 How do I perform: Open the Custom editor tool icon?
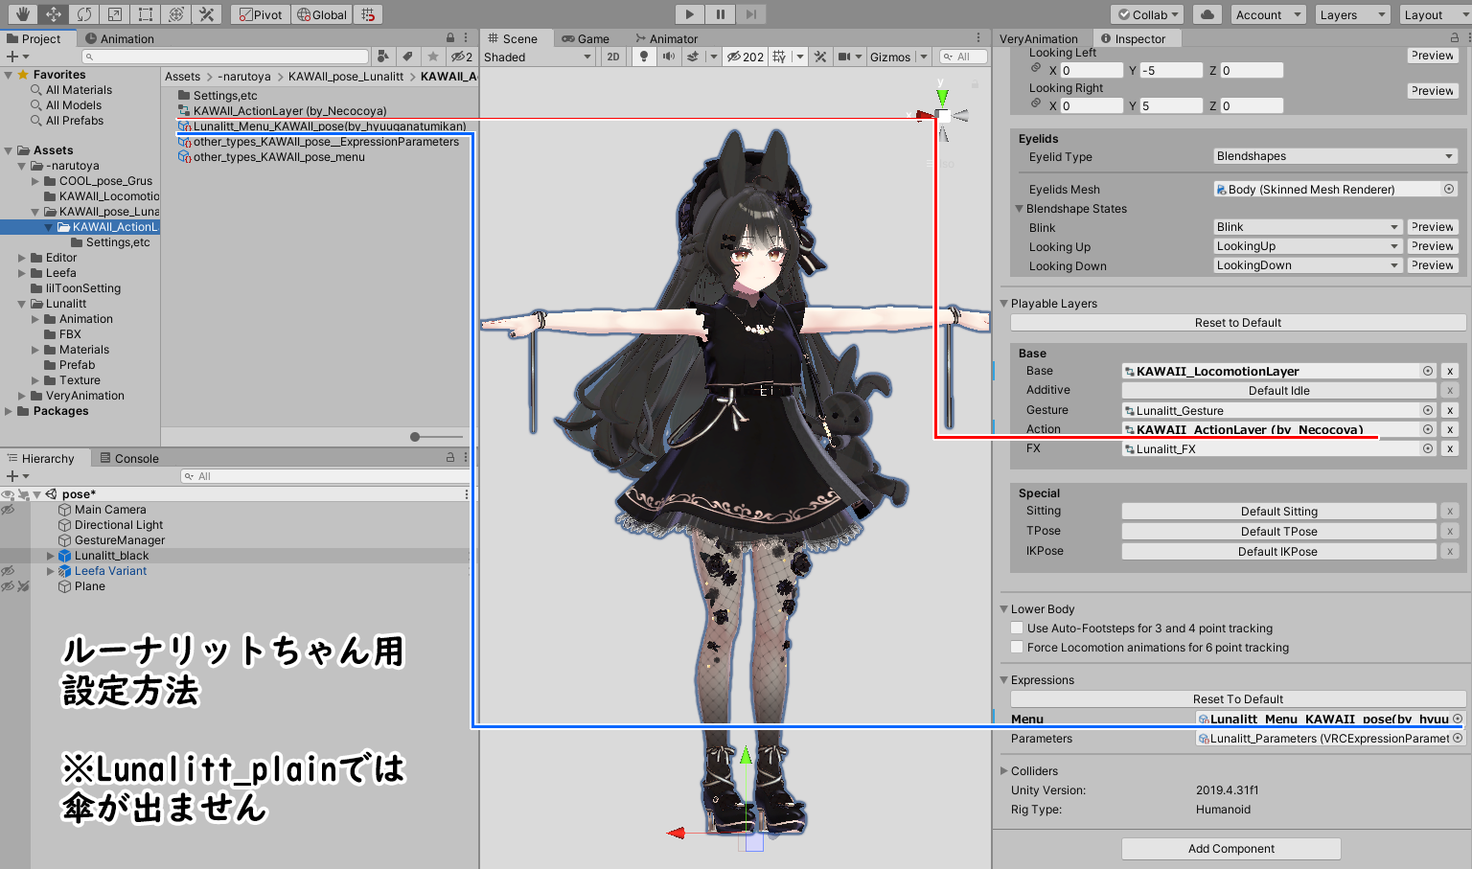pos(206,13)
